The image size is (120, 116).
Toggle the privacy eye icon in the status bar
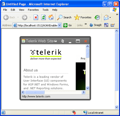[x=74, y=113]
